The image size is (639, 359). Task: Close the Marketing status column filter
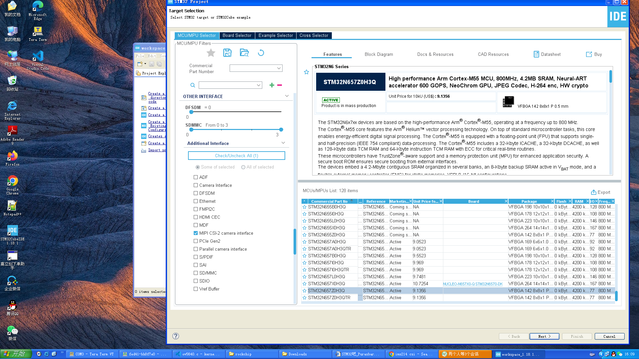pyautogui.click(x=411, y=201)
